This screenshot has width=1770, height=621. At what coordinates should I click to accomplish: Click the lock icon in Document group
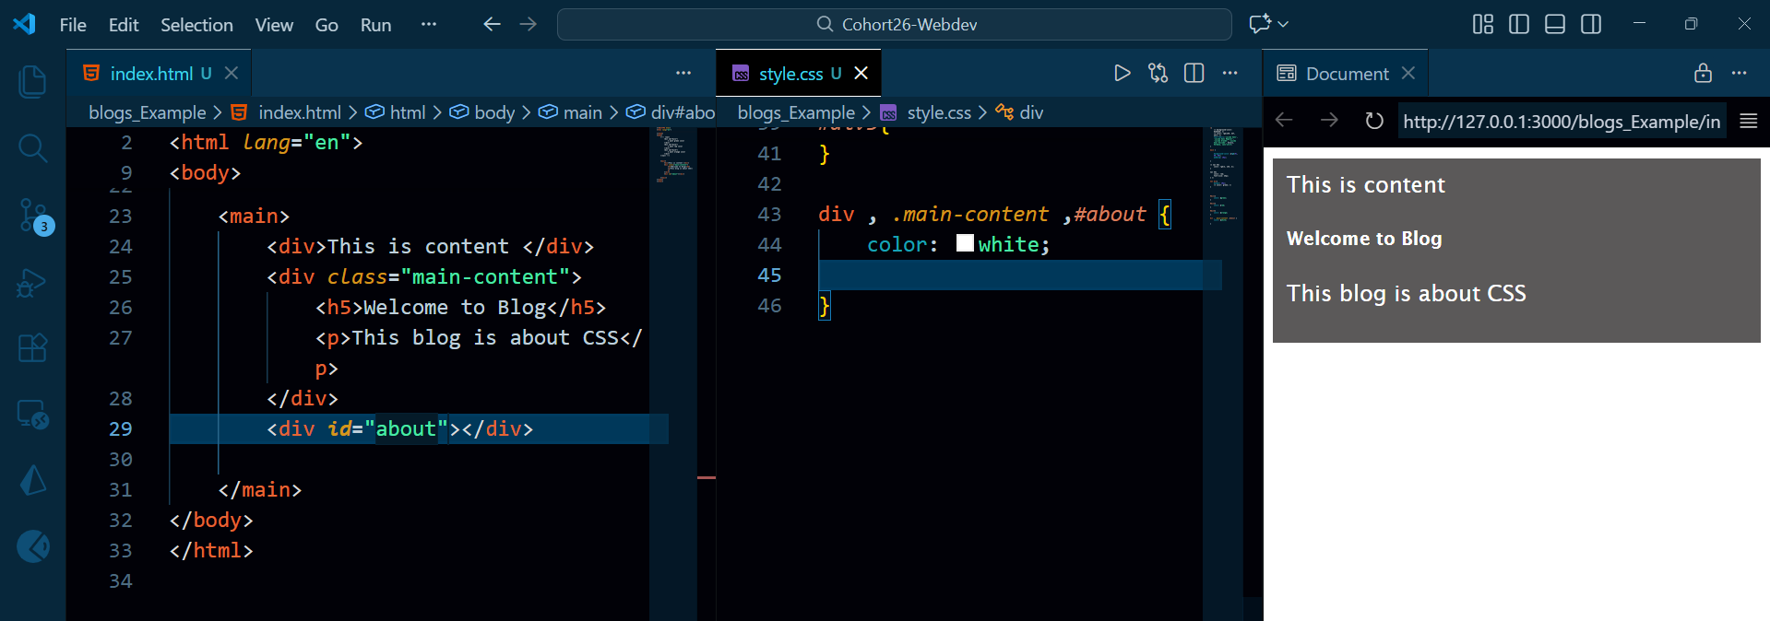coord(1703,73)
